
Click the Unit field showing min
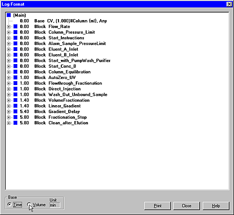click(x=55, y=205)
